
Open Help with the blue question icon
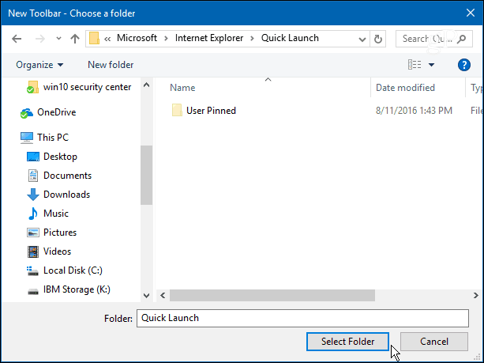(x=464, y=65)
